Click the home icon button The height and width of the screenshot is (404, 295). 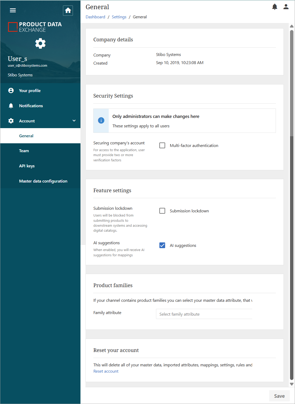tap(68, 10)
